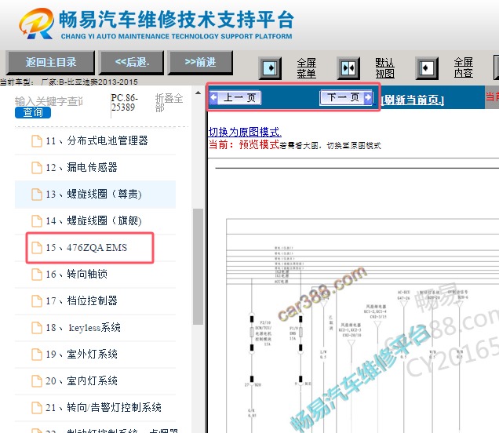The height and width of the screenshot is (433, 499).
Task: Click document icon beside 转向轴锁
Action: [x=37, y=275]
